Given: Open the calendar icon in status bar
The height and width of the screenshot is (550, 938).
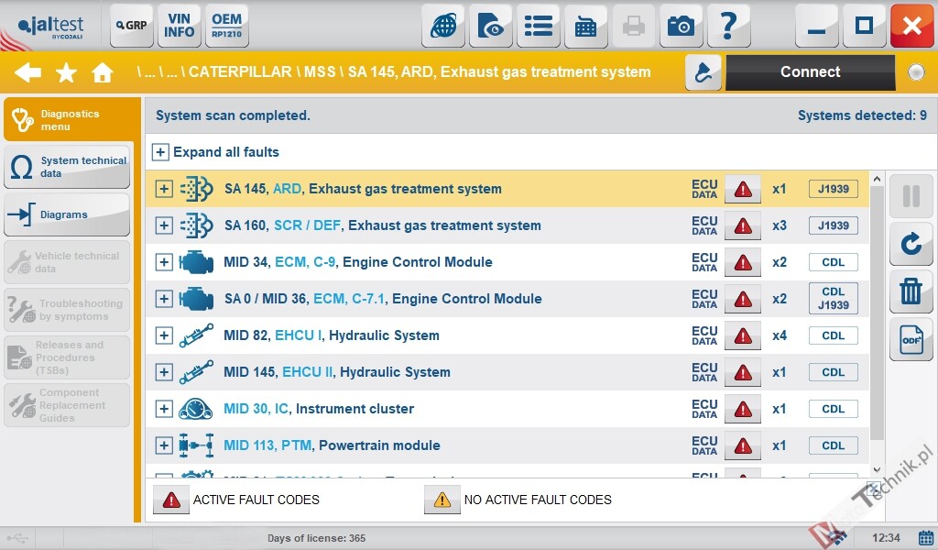Looking at the screenshot, I should pyautogui.click(x=926, y=537).
